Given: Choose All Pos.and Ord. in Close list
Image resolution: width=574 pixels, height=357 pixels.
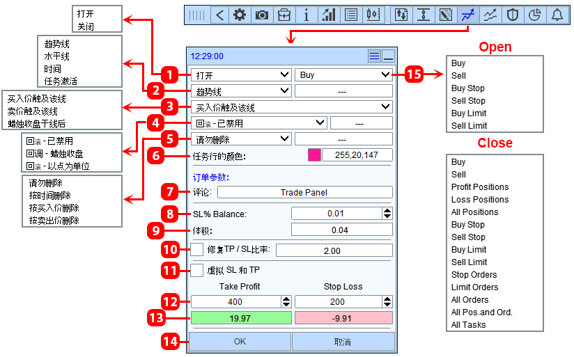Looking at the screenshot, I should pyautogui.click(x=482, y=312).
